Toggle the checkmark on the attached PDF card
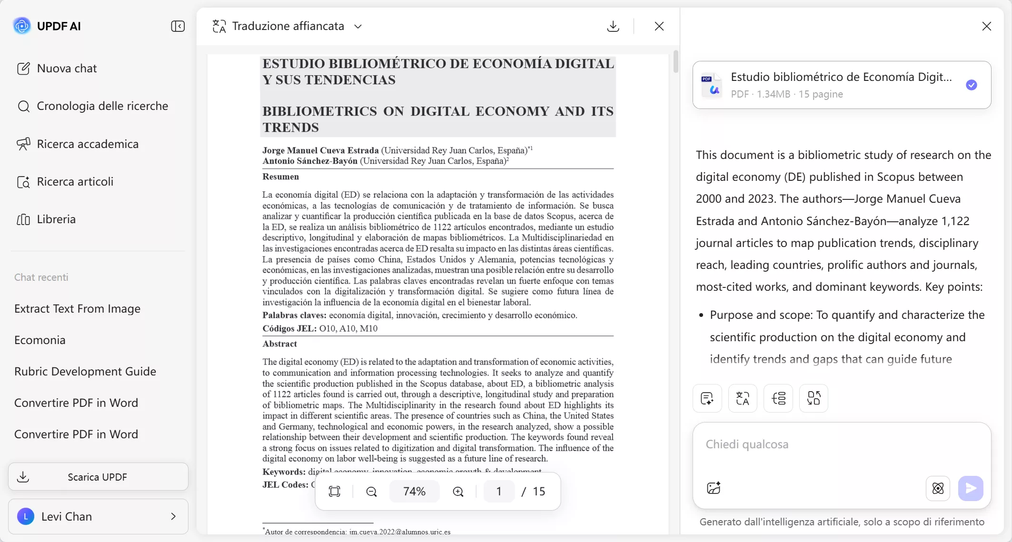Viewport: 1012px width, 542px height. [x=972, y=85]
